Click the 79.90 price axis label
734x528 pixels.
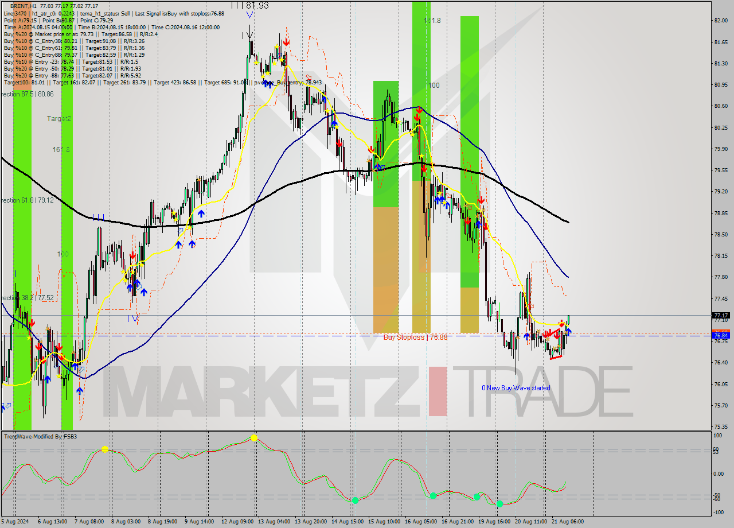721,149
